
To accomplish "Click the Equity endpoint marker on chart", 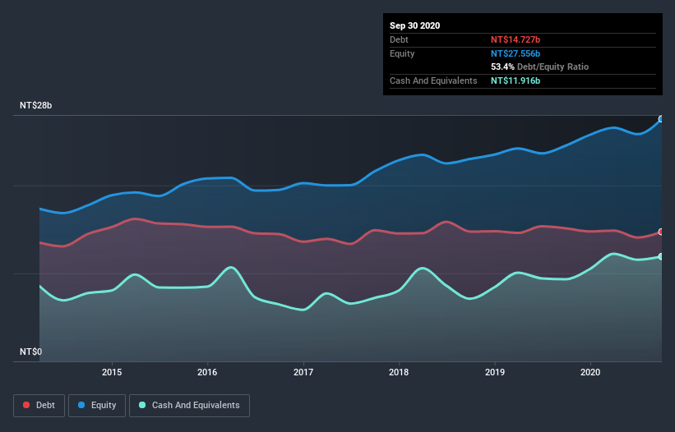I will 661,119.
